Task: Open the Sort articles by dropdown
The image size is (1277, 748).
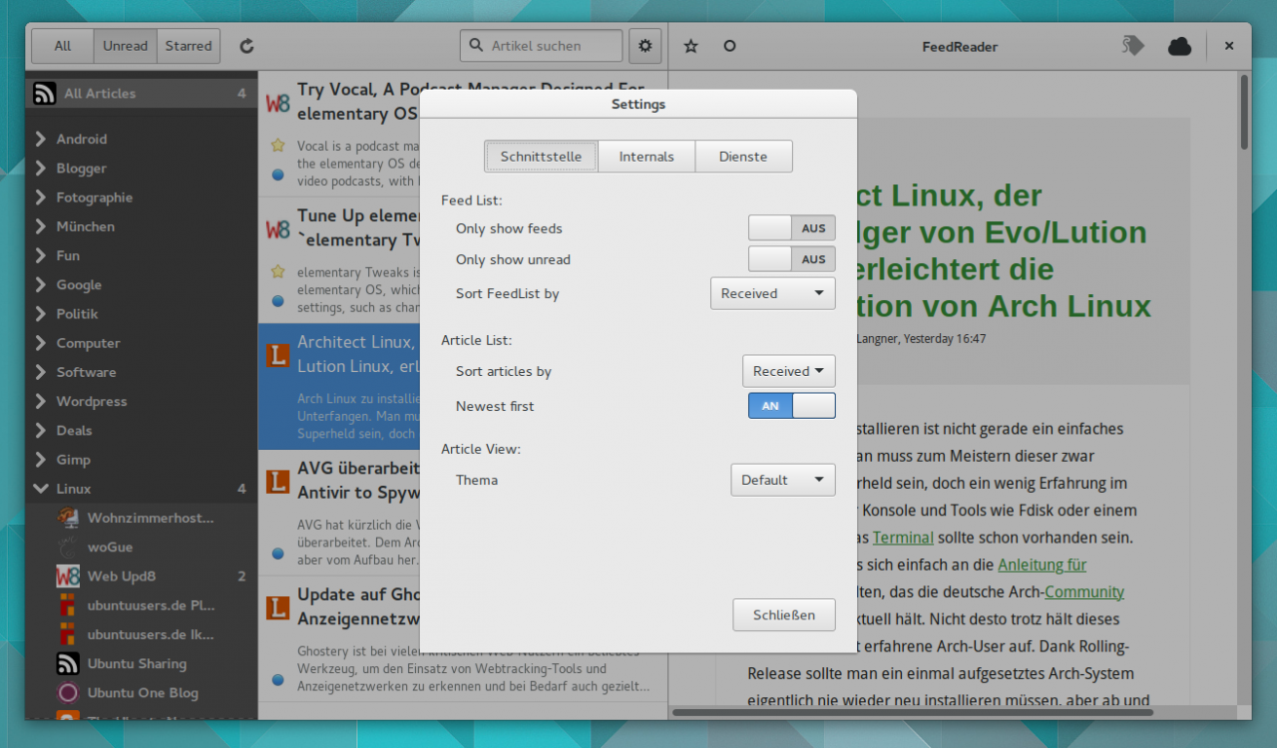Action: (x=788, y=371)
